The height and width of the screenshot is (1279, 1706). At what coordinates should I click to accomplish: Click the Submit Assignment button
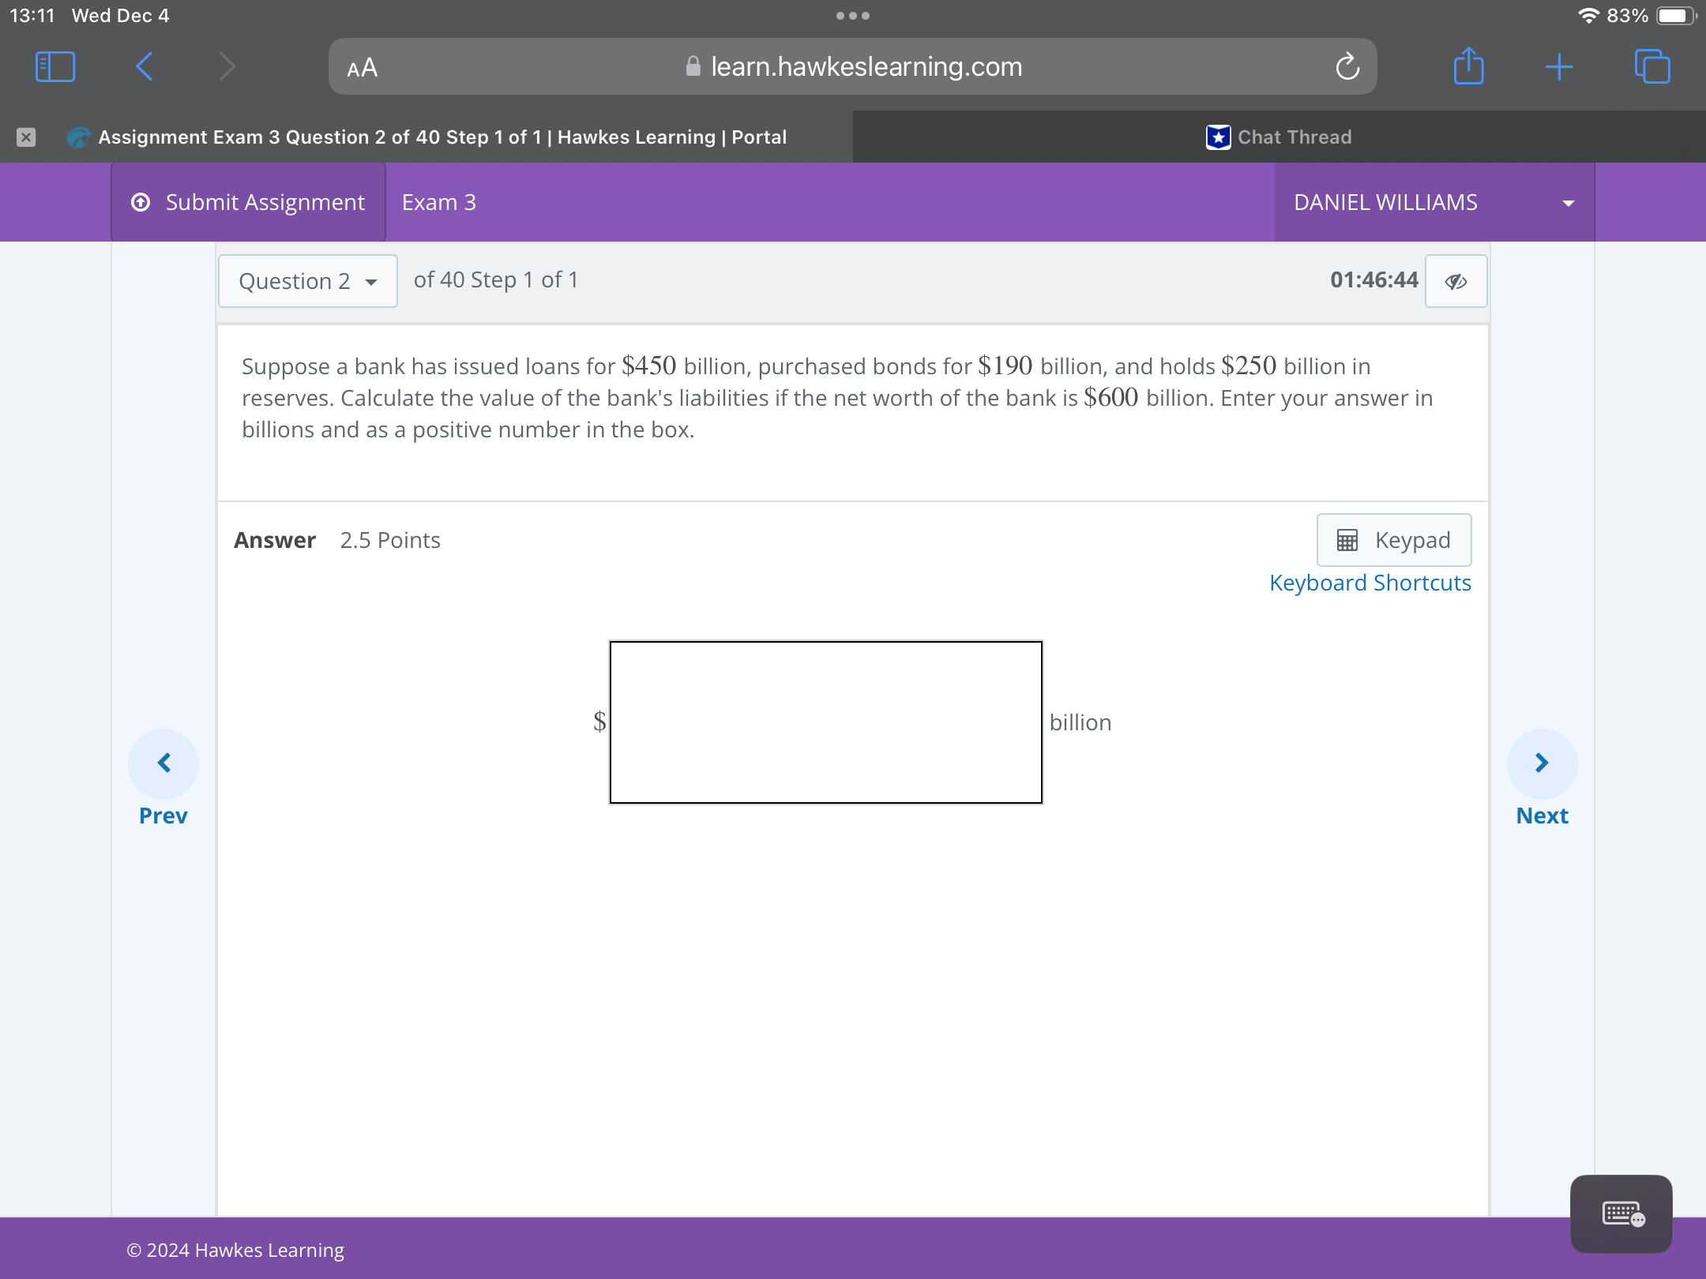[x=249, y=203]
